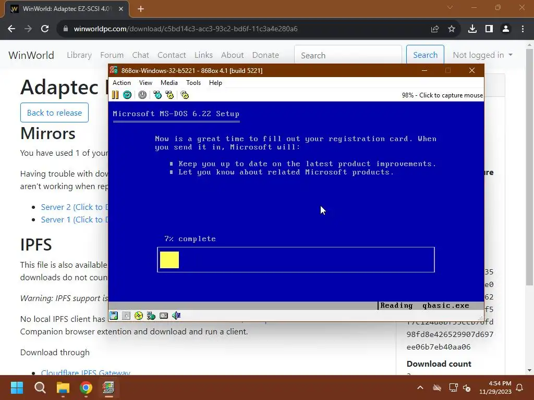Click the Download count heading
The height and width of the screenshot is (400, 534).
click(439, 364)
